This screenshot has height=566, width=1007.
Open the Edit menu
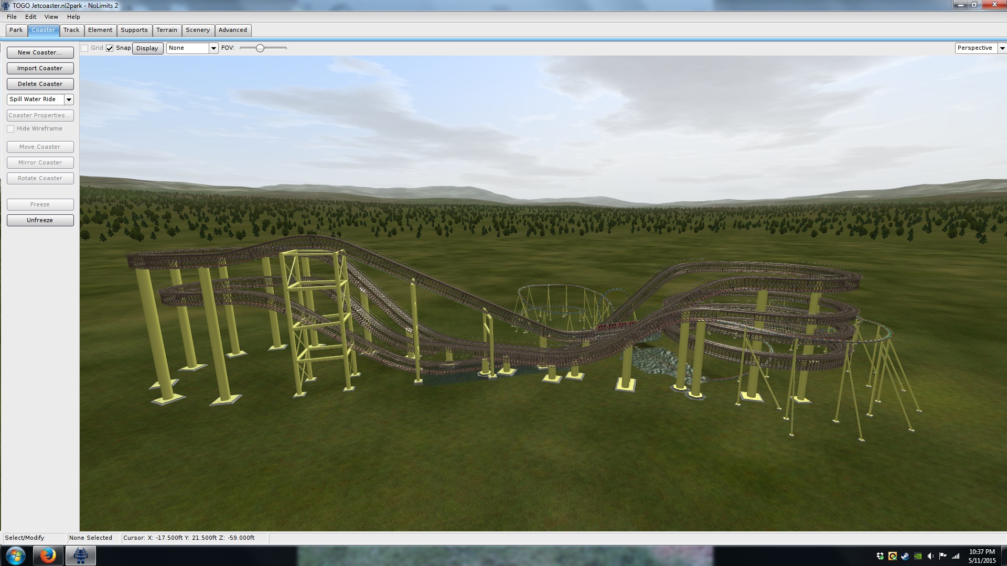[x=30, y=17]
